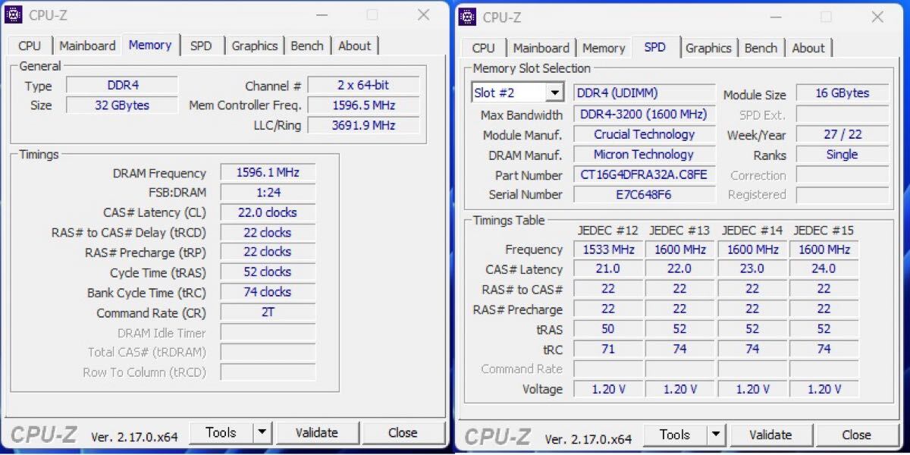Click the Micron Technology DRAM manufacturer value

pyautogui.click(x=644, y=155)
